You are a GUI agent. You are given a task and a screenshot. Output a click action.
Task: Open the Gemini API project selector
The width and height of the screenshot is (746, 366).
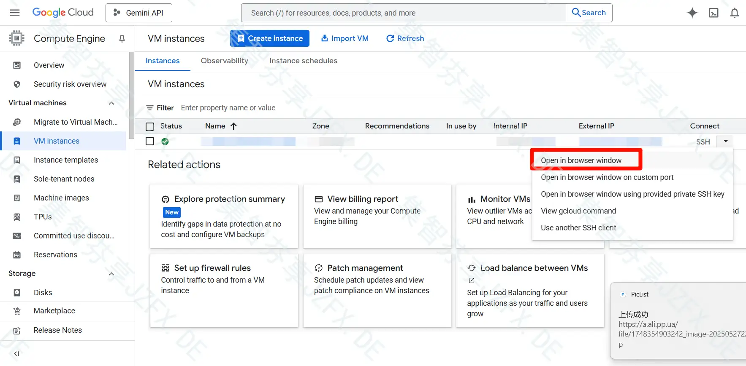point(139,13)
